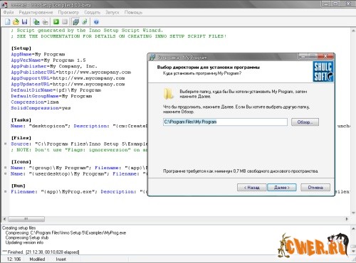Screen dimensions: 356x263
Task: Click the desktopicon task line
Action: (x=79, y=126)
